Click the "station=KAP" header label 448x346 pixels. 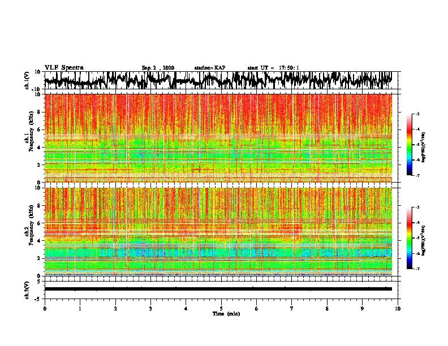point(210,68)
